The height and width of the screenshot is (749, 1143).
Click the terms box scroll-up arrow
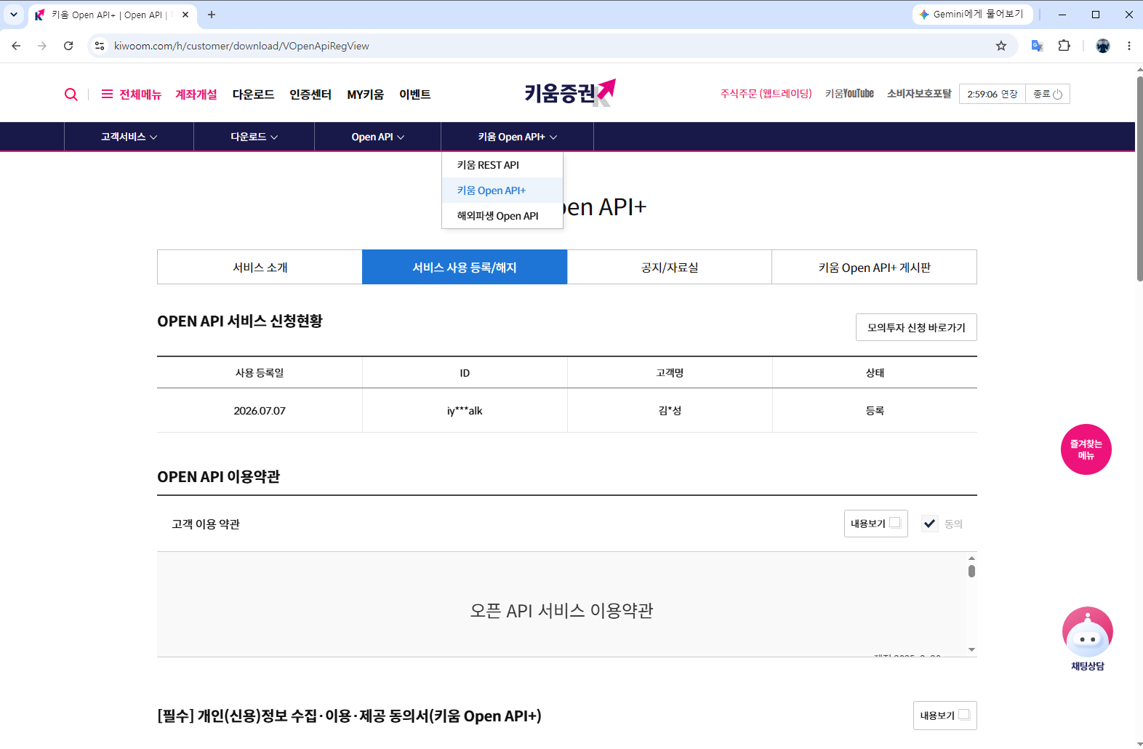(971, 558)
